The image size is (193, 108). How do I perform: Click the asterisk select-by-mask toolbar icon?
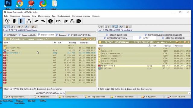(29, 21)
